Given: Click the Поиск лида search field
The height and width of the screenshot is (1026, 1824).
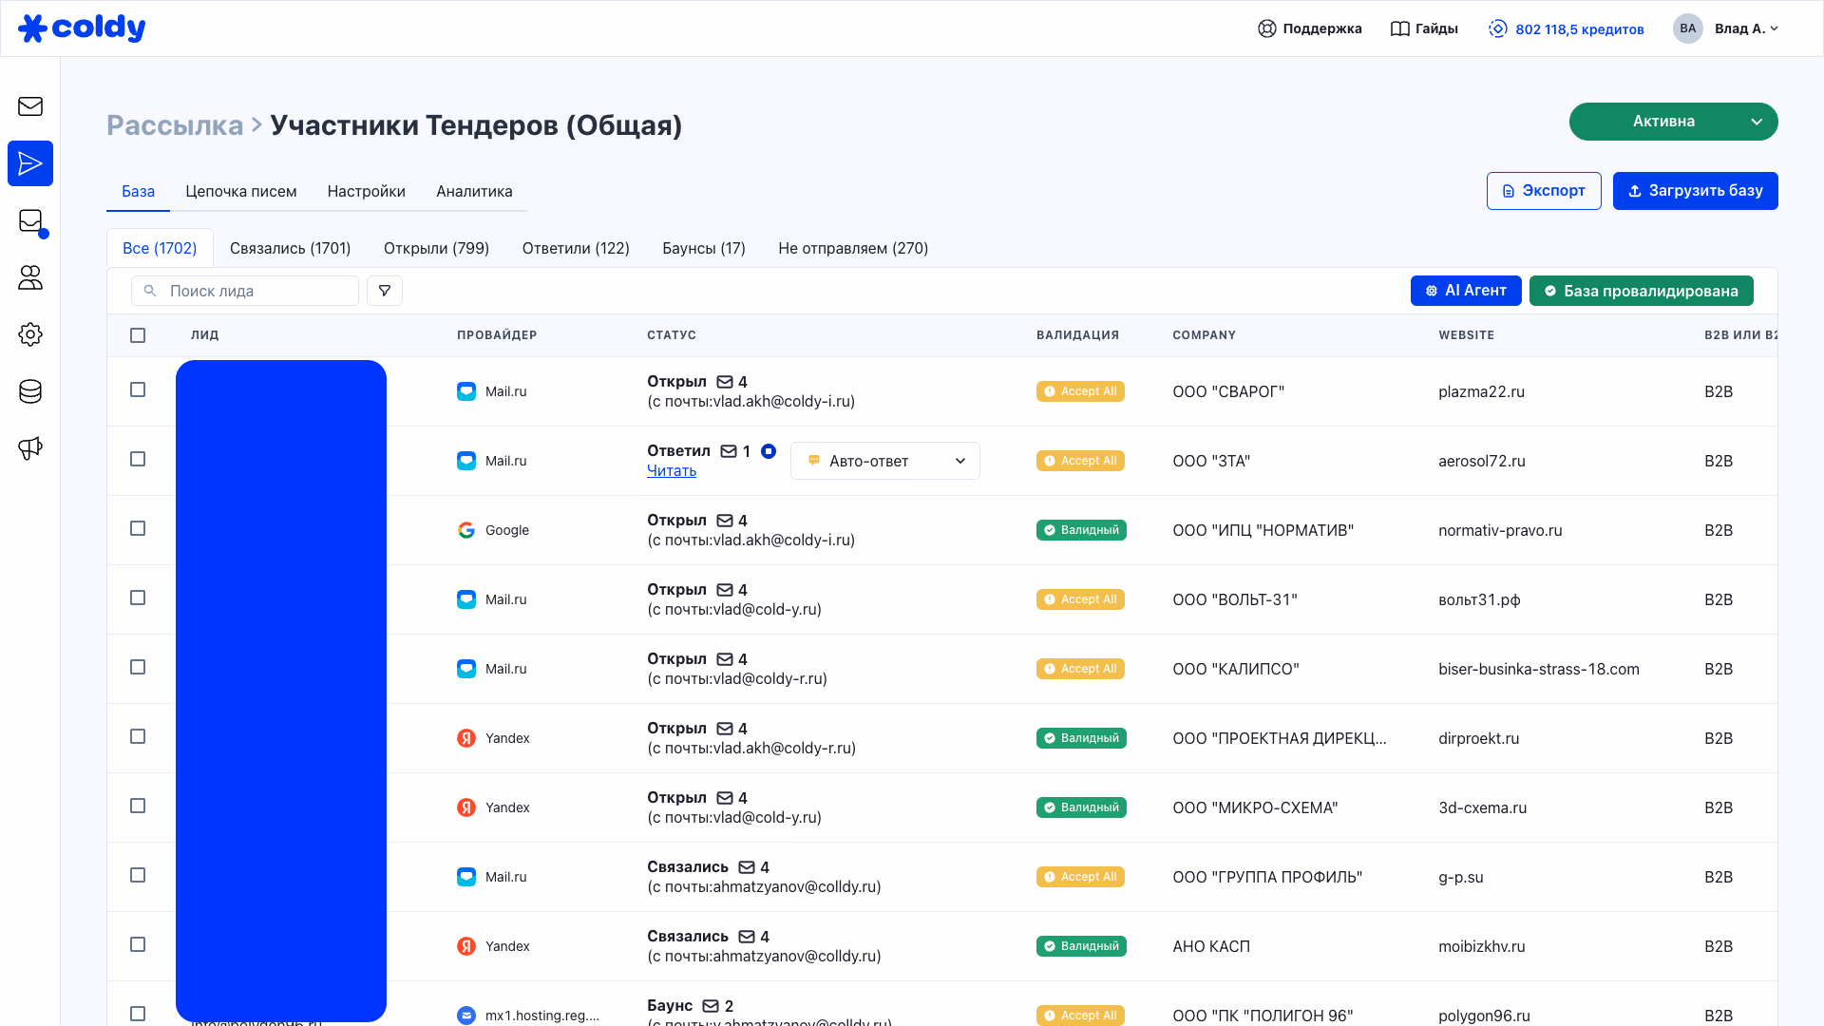Looking at the screenshot, I should pos(256,291).
